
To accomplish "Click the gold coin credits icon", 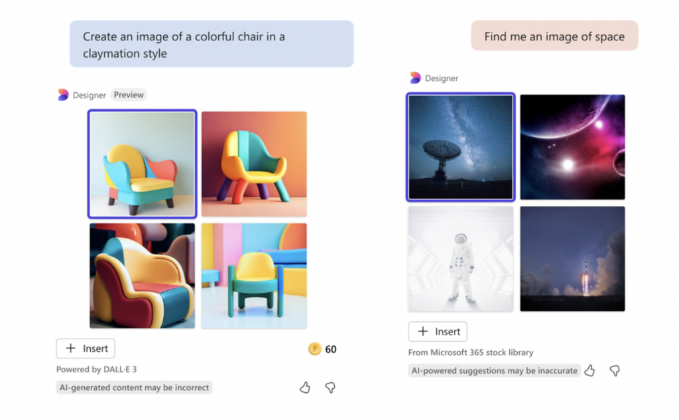I will pyautogui.click(x=315, y=348).
